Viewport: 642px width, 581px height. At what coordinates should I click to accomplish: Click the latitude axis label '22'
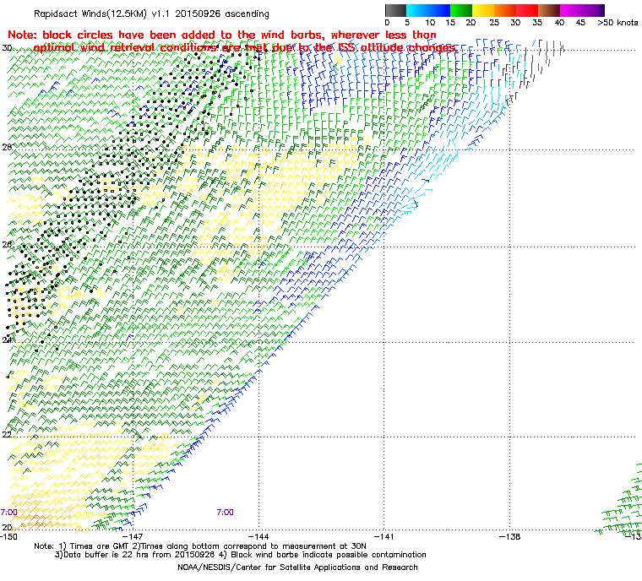pyautogui.click(x=7, y=434)
